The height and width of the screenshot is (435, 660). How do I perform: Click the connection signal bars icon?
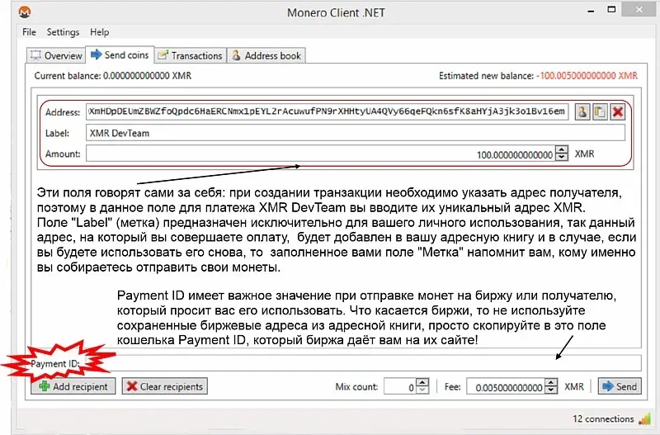point(644,418)
